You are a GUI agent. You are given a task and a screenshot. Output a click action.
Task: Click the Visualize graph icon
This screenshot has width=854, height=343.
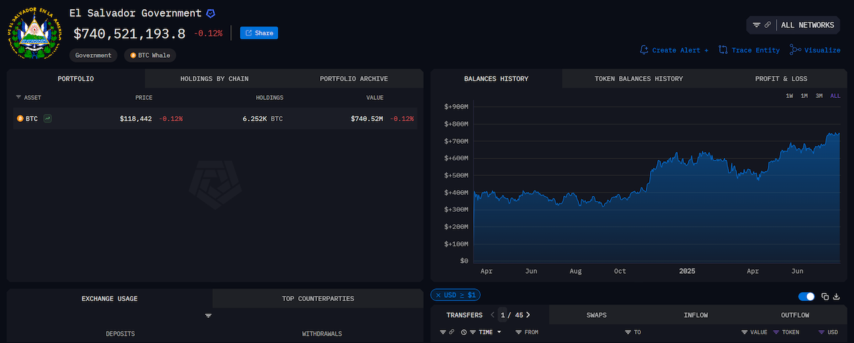(x=795, y=50)
